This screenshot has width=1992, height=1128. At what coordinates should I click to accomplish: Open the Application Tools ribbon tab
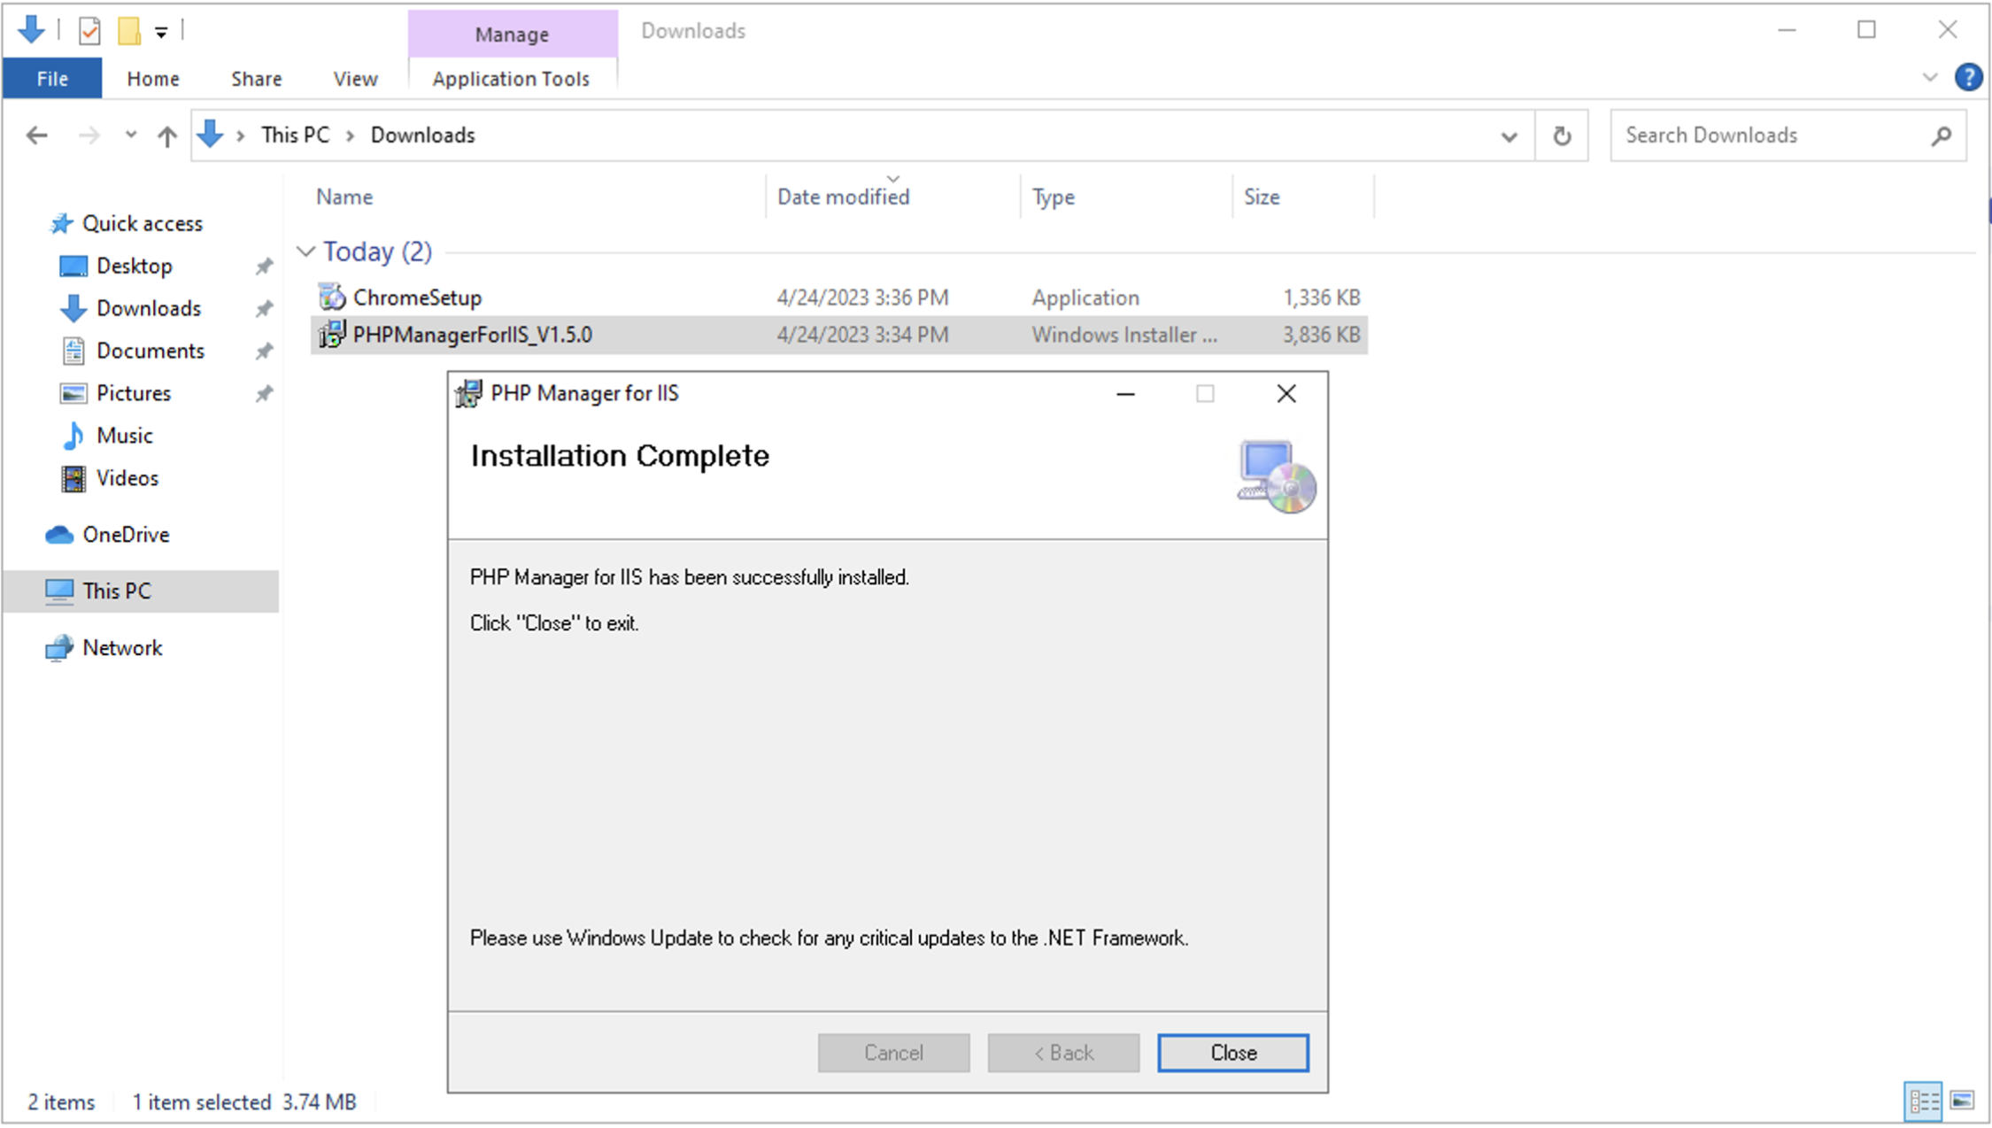click(511, 78)
